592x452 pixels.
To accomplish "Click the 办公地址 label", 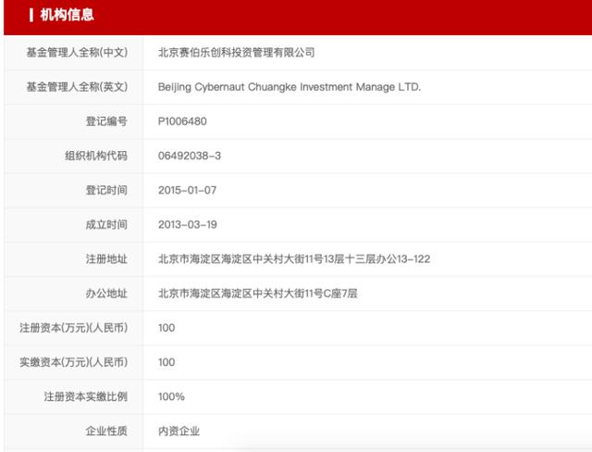I will (x=106, y=294).
